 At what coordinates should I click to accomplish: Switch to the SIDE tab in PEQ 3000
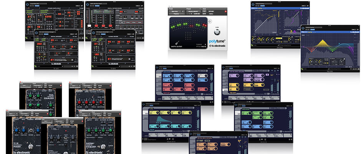308,35
